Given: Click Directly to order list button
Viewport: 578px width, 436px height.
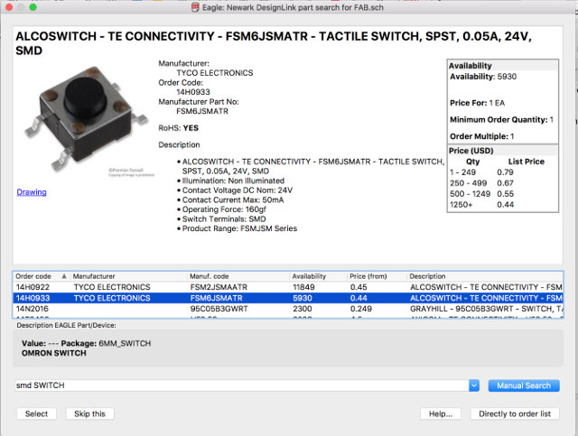Looking at the screenshot, I should pyautogui.click(x=515, y=414).
